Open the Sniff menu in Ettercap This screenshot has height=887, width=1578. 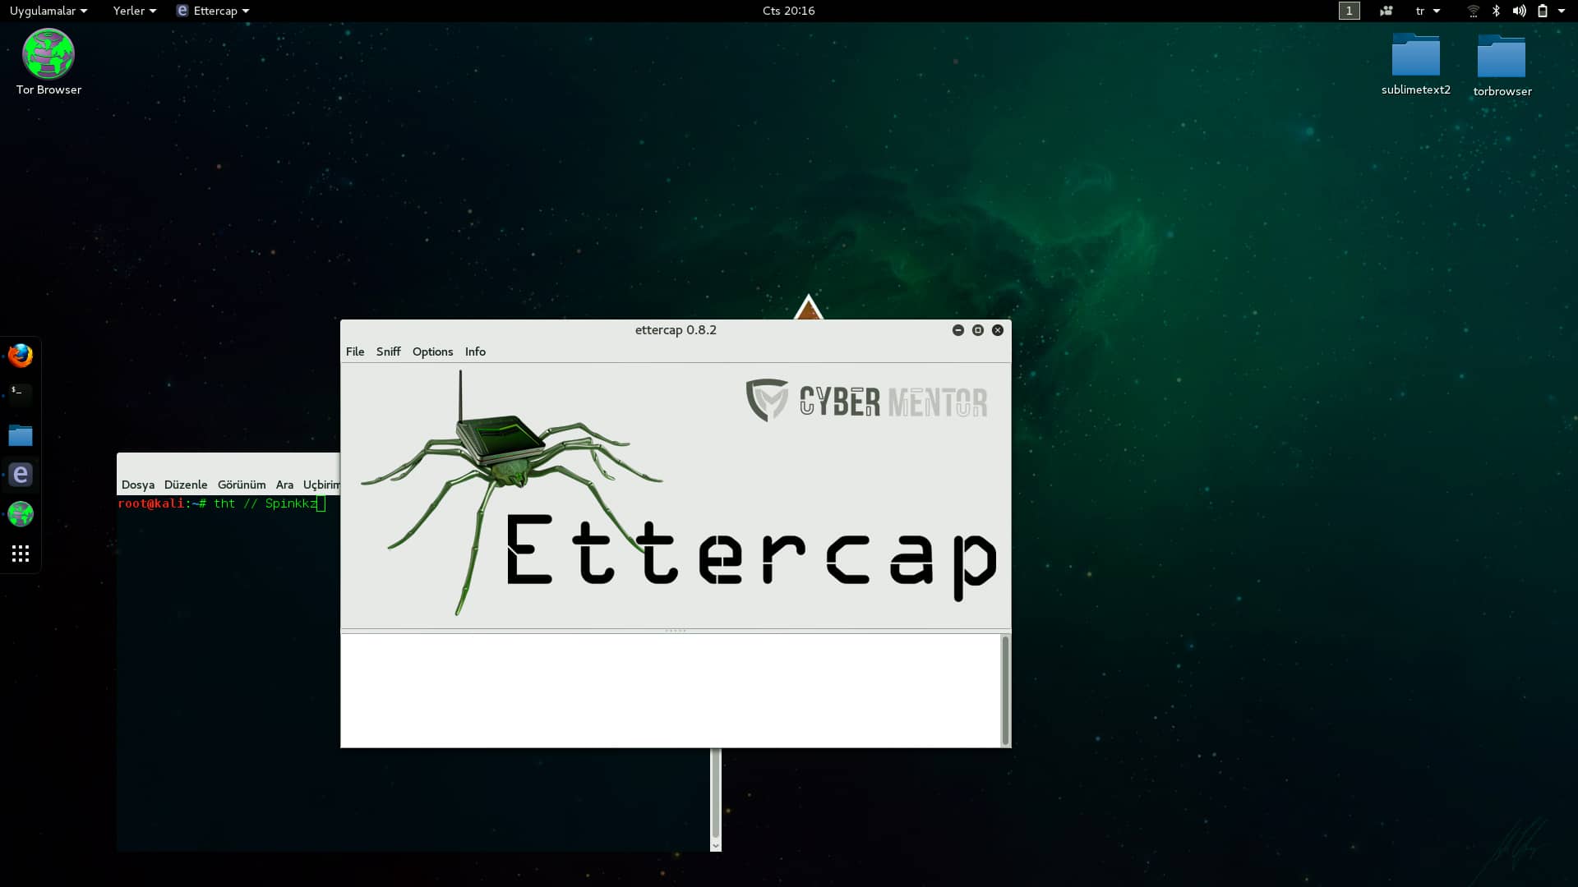point(388,352)
